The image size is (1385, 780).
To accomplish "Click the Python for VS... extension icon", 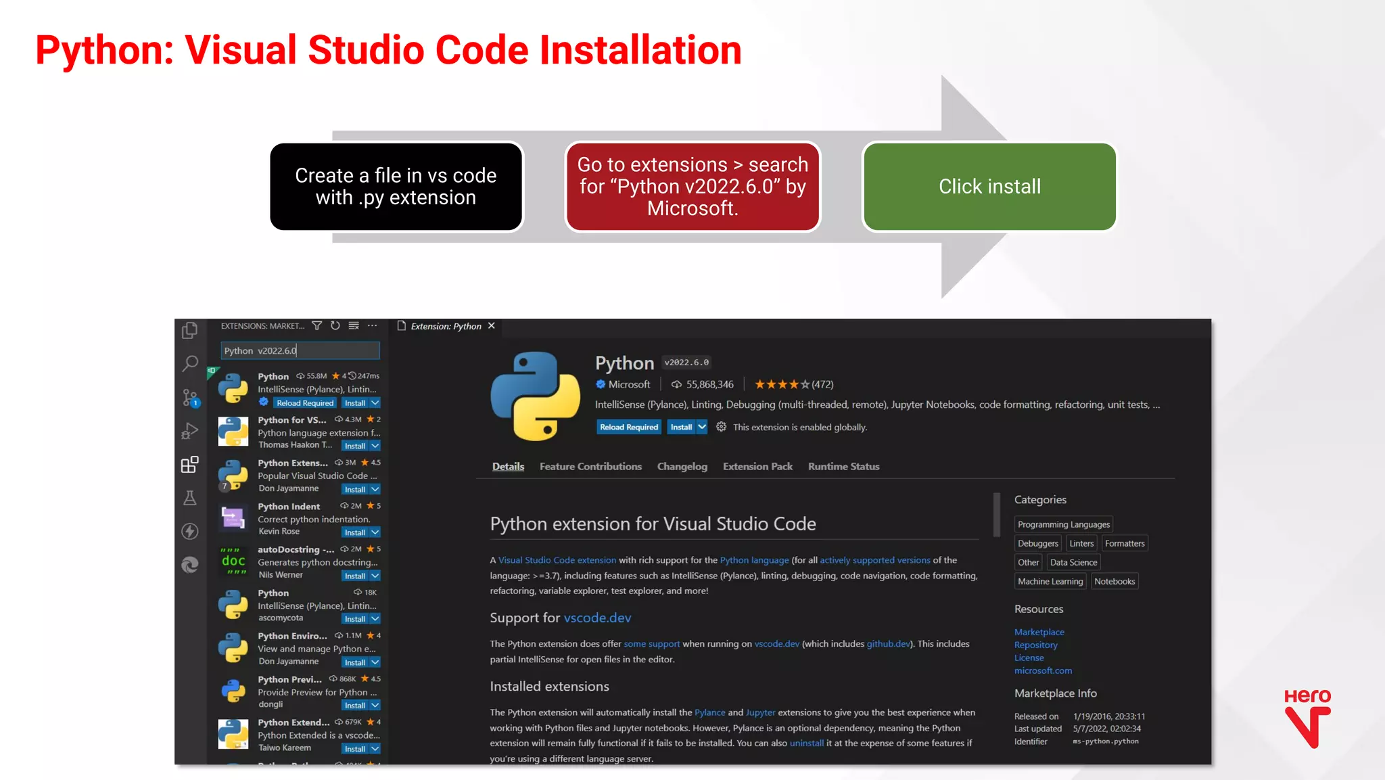I will pyautogui.click(x=233, y=432).
